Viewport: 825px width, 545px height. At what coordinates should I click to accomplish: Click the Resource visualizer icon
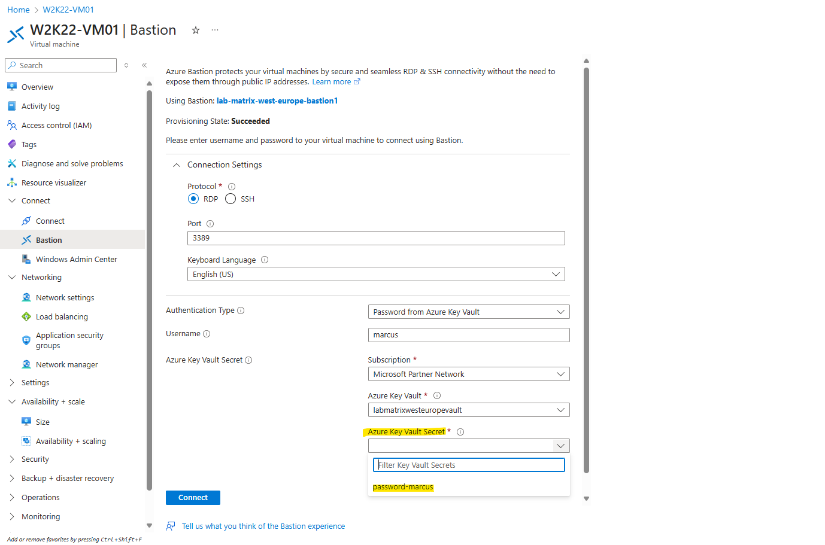12,182
